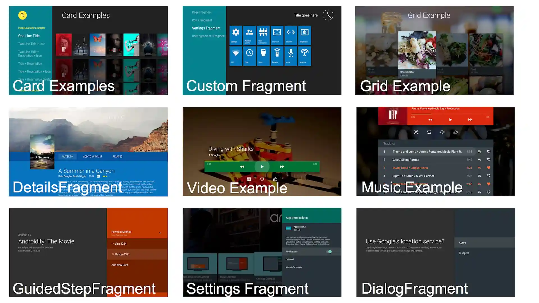Select the Visa-1234 radio option
This screenshot has height=303, width=539.
pos(113,244)
